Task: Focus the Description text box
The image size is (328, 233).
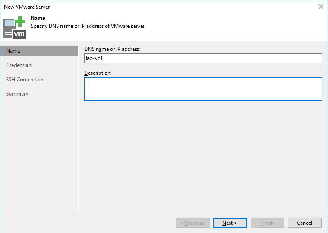Action: click(x=203, y=89)
